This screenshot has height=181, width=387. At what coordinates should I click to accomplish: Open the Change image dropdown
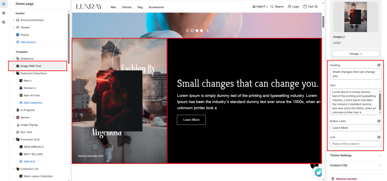(355, 54)
